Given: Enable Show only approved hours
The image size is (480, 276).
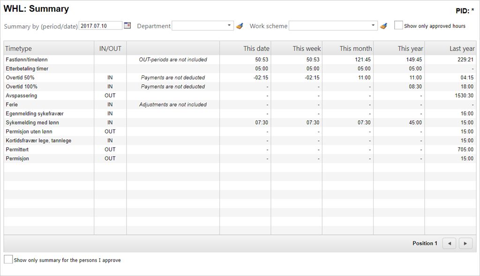Looking at the screenshot, I should click(x=398, y=26).
